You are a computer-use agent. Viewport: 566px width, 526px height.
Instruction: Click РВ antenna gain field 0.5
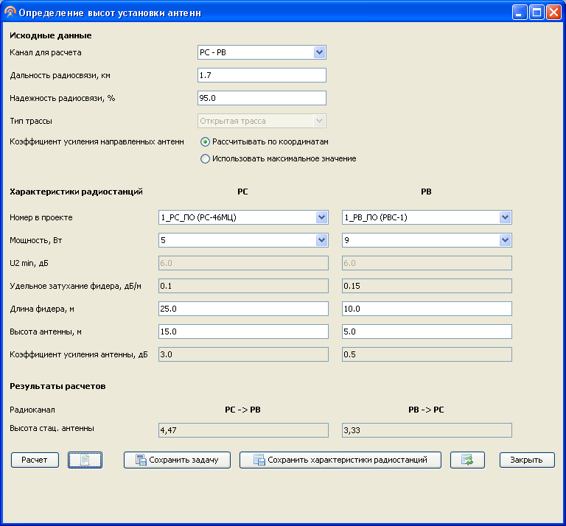(427, 354)
